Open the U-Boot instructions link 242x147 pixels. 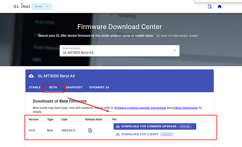click(x=185, y=108)
